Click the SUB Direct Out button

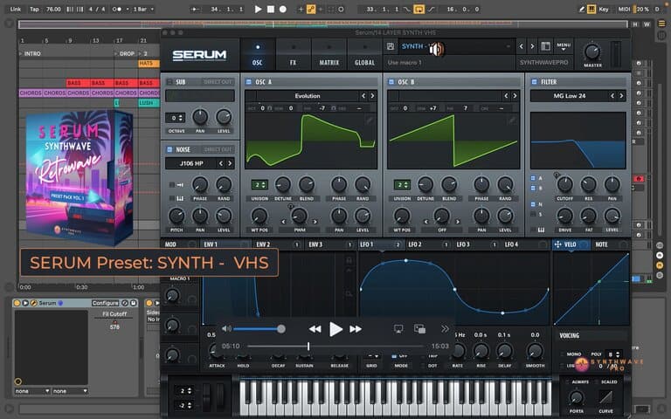point(218,82)
